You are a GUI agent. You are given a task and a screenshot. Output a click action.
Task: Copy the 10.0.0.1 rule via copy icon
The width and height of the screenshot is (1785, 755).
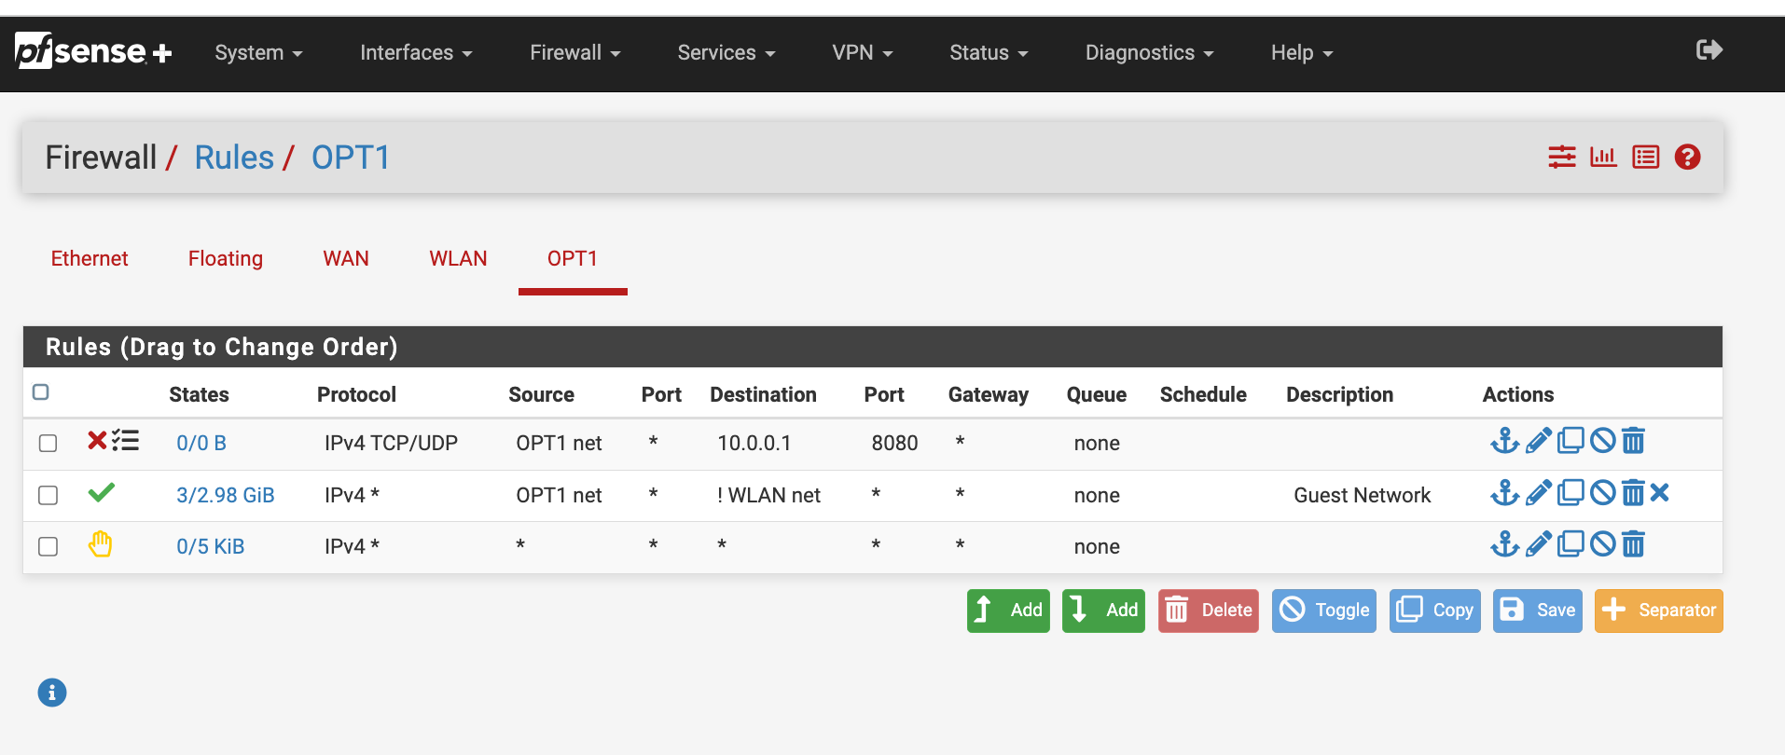click(1571, 440)
